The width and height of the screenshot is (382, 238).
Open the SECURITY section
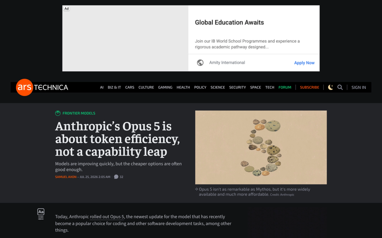tap(237, 87)
